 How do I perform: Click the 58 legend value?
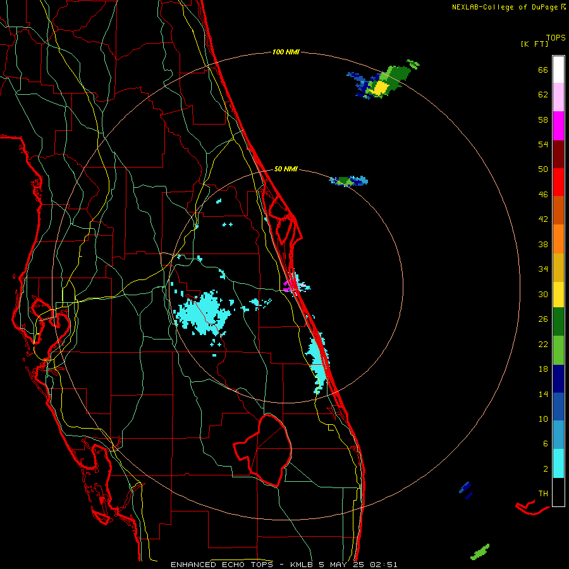543,119
